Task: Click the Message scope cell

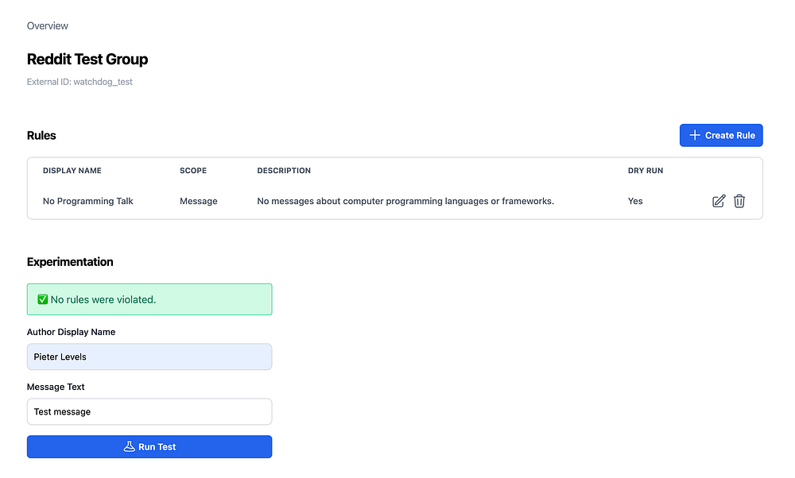Action: tap(198, 201)
